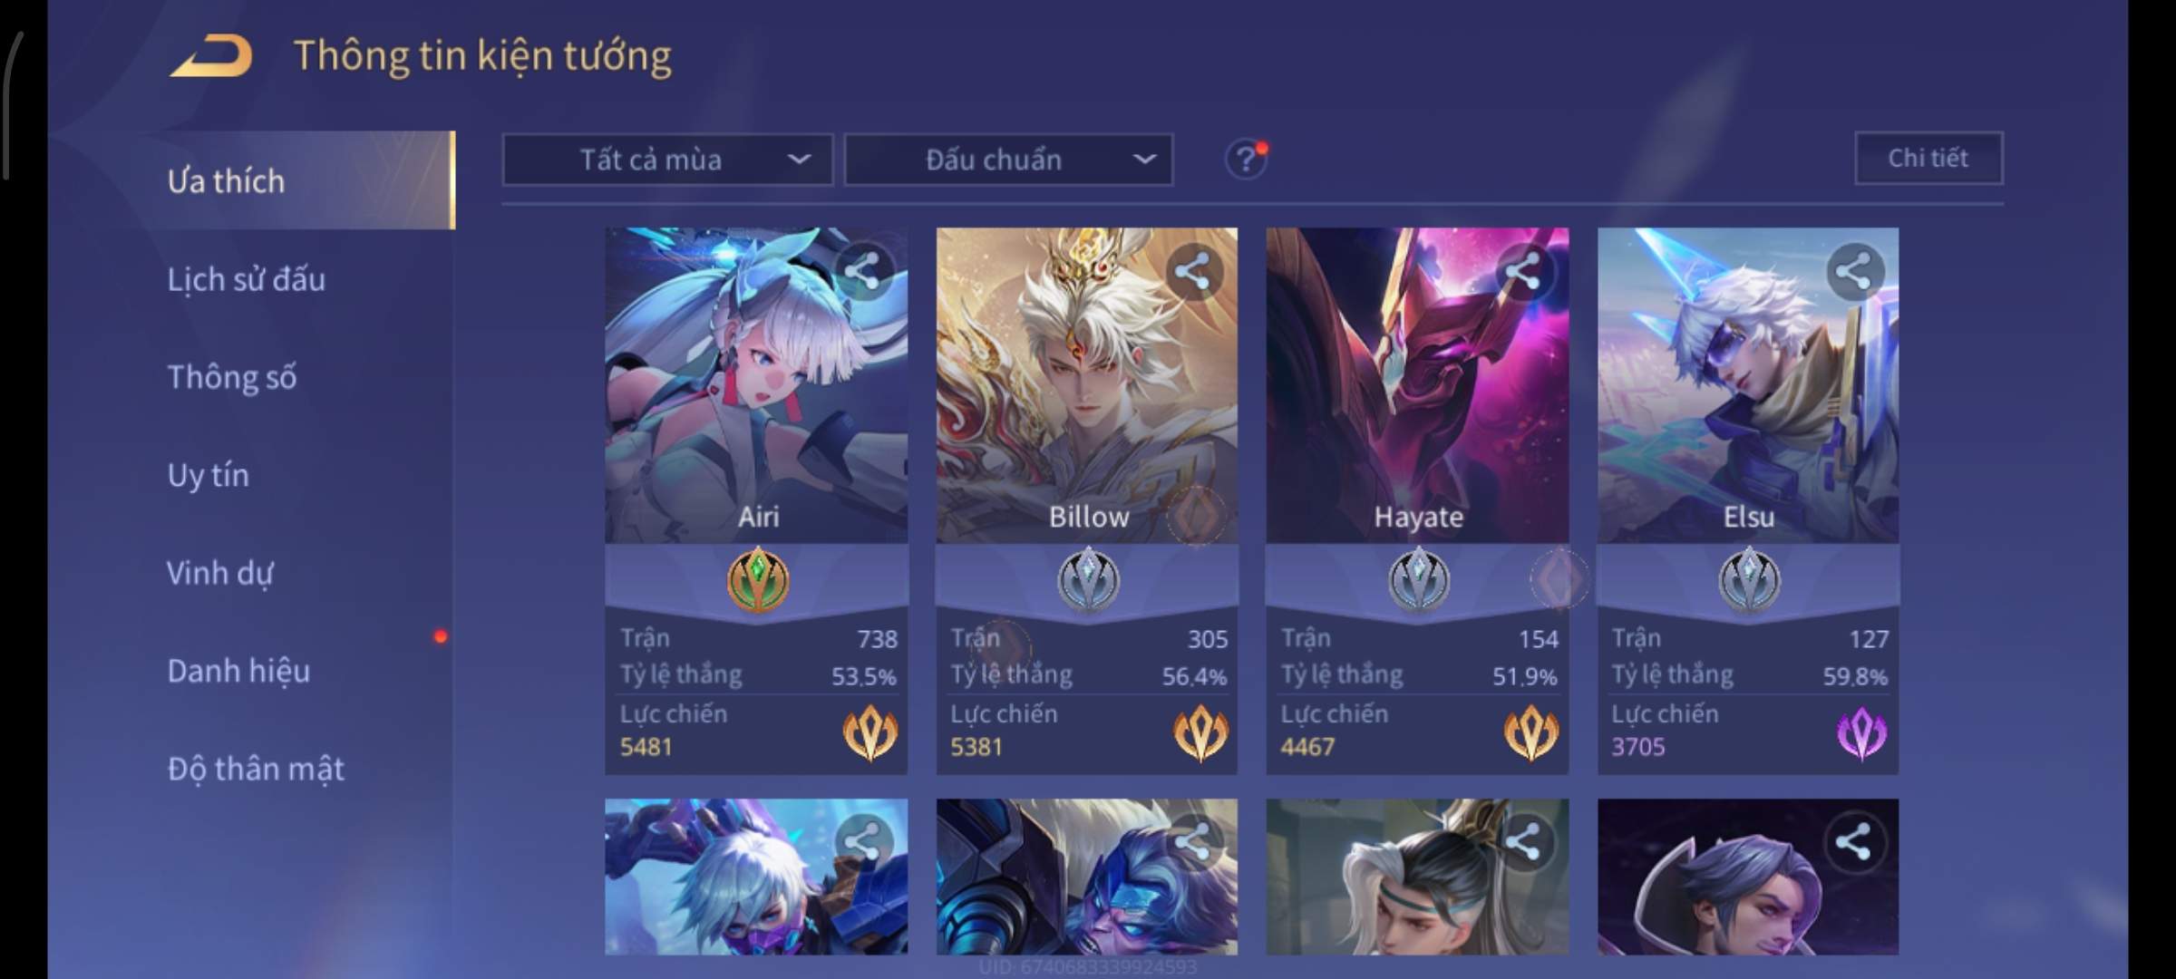The height and width of the screenshot is (979, 2176).
Task: Open the Đấu chuẩn match type dropdown
Action: click(1008, 160)
